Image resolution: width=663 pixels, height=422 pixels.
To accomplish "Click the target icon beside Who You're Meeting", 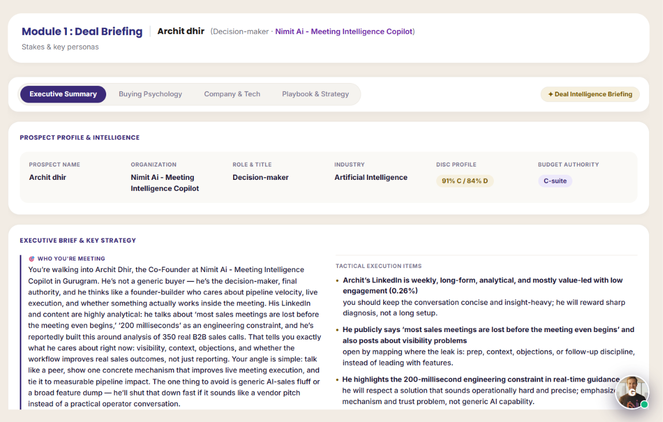I will 31,258.
